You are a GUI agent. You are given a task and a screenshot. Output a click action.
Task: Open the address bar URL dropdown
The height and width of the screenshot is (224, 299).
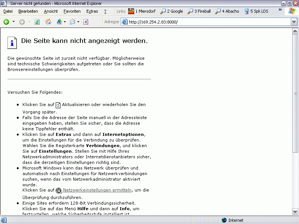pos(294,22)
